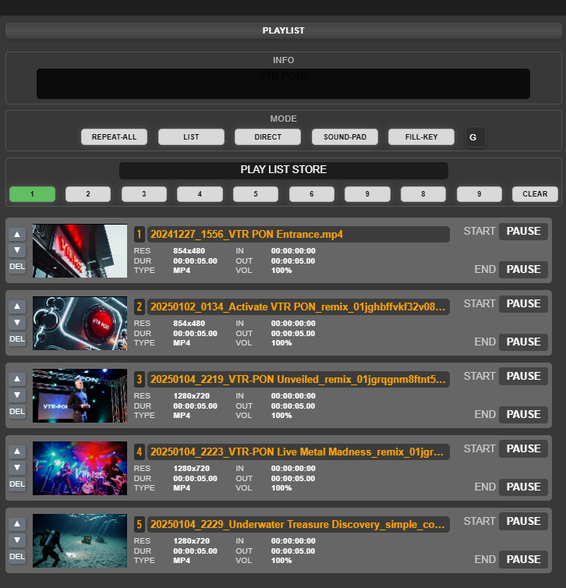The height and width of the screenshot is (588, 566).
Task: Activate DIRECT mode button
Action: (x=267, y=137)
